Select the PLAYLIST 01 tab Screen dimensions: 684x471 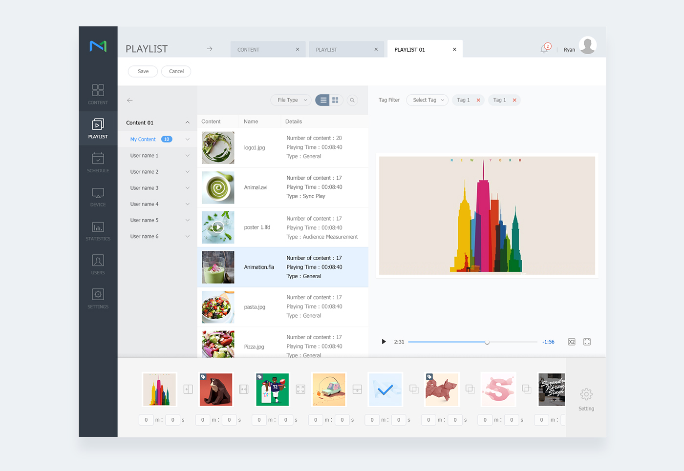click(425, 49)
